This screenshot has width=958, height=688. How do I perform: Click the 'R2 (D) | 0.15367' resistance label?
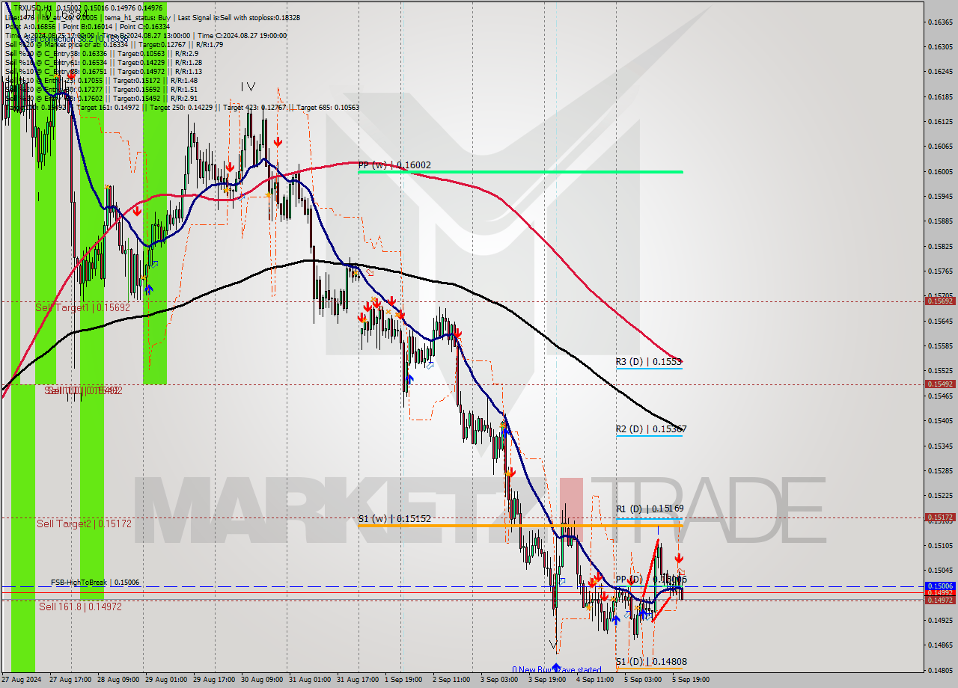651,429
